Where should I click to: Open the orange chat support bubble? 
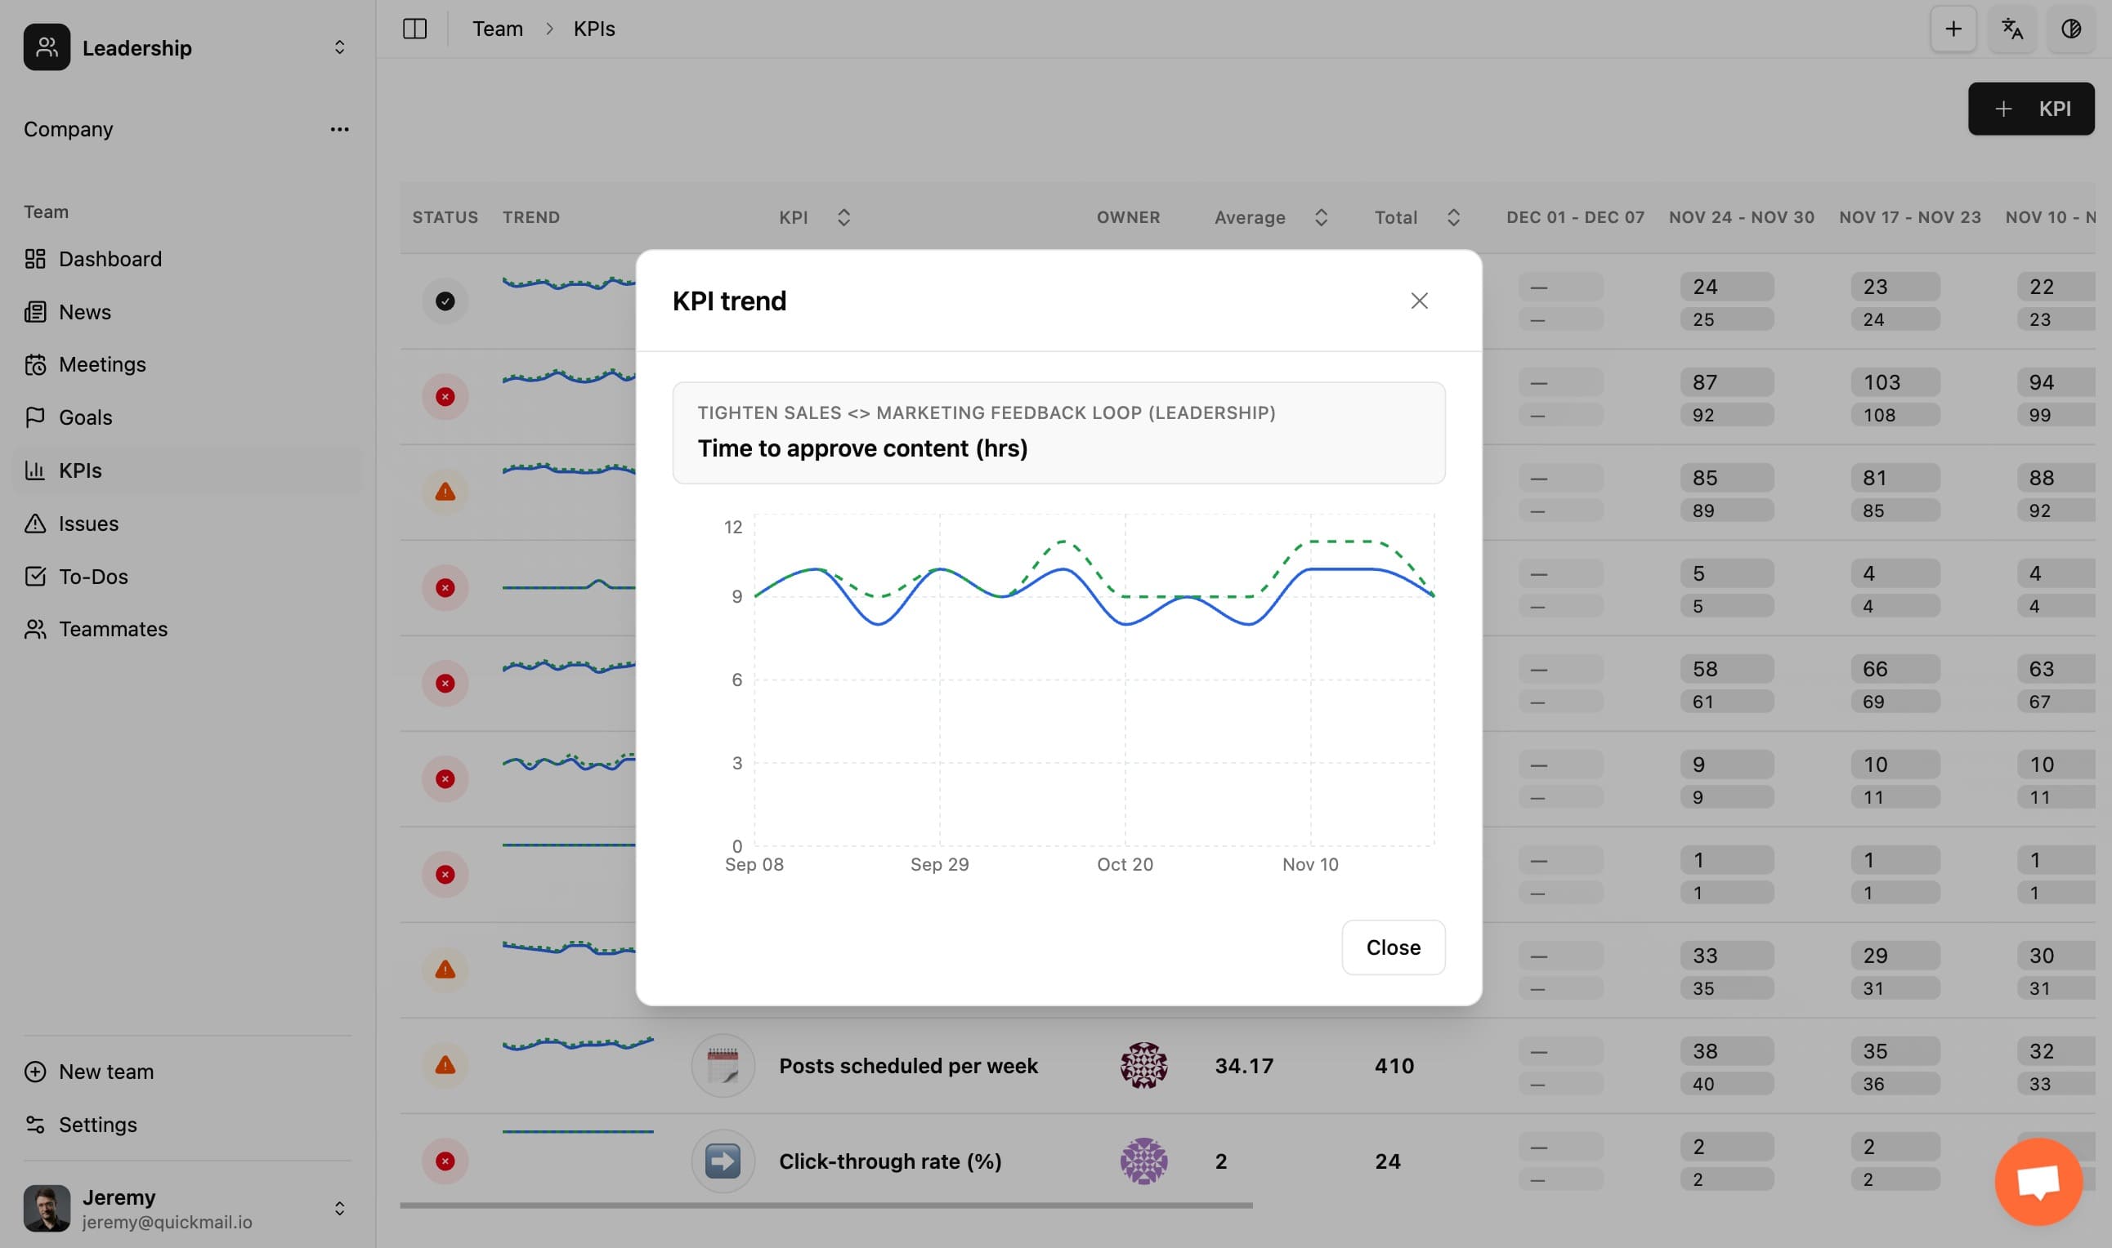pyautogui.click(x=2038, y=1181)
